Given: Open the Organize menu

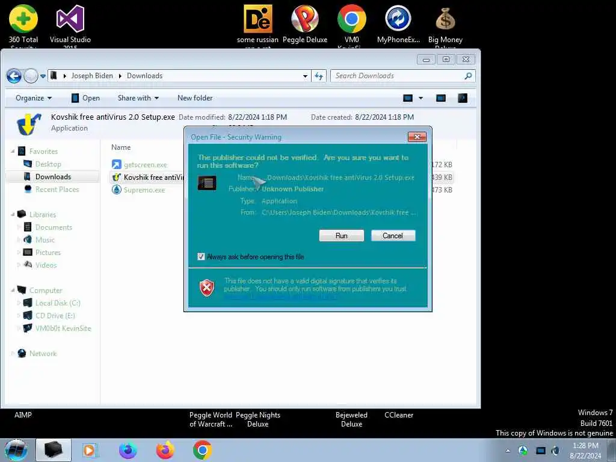Looking at the screenshot, I should point(34,98).
